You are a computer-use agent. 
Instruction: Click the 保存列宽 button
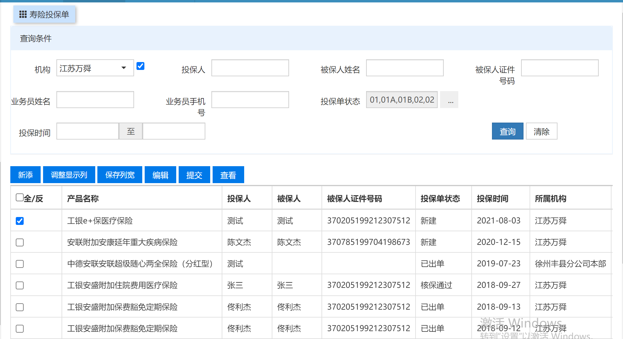pos(120,175)
